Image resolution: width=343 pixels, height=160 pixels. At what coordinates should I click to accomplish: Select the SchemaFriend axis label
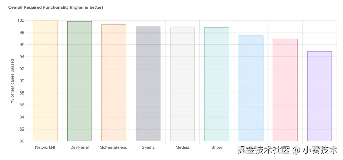pos(114,148)
